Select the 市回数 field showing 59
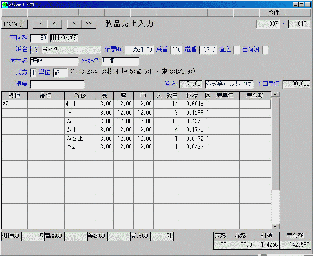Image resolution: width=313 pixels, height=256 pixels. point(39,38)
